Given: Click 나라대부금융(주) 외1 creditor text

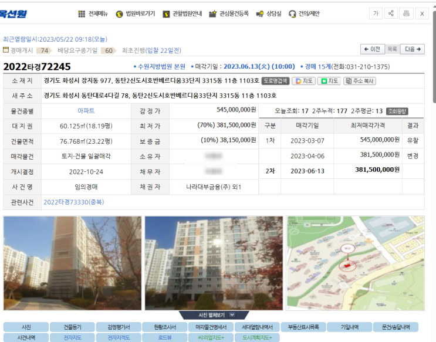Looking at the screenshot, I should coord(214,187).
